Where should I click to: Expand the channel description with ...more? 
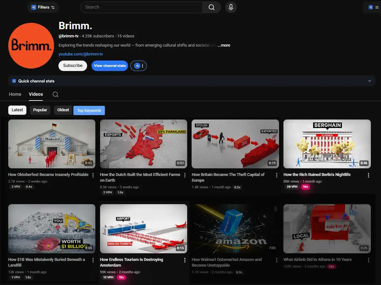point(224,45)
